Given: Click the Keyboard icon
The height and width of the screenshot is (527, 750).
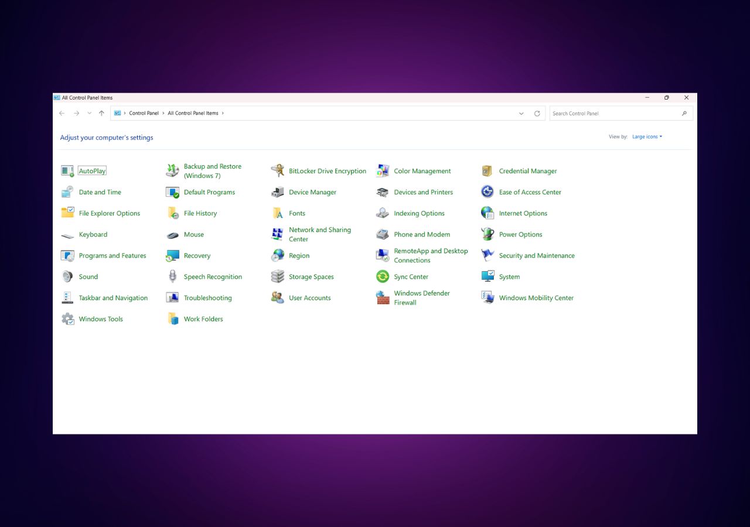Looking at the screenshot, I should pyautogui.click(x=68, y=235).
